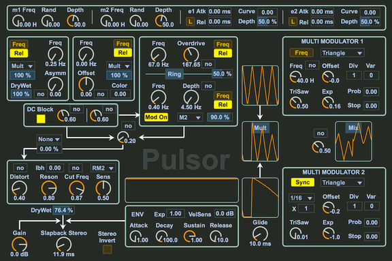Open the Triangle waveform dropdown in Multi Modulator 1
This screenshot has width=392, height=261.
coord(342,53)
